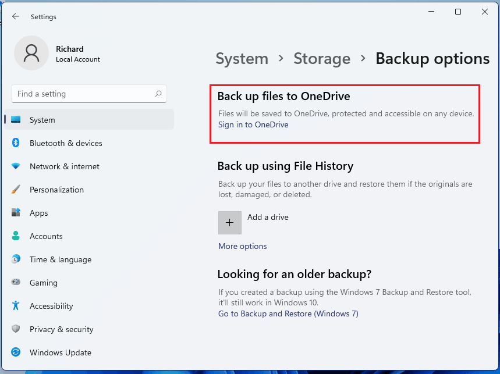Screen dimensions: 500x374
Task: Click the Privacy & security shield icon
Action: pos(16,329)
